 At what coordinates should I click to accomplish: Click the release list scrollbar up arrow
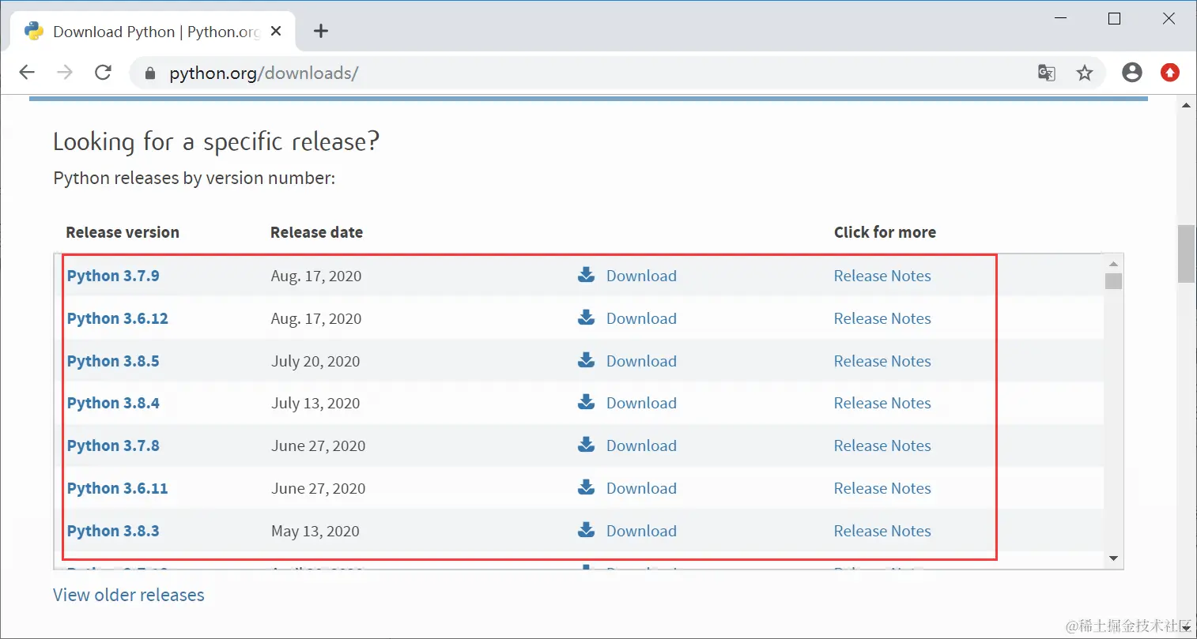pyautogui.click(x=1113, y=264)
